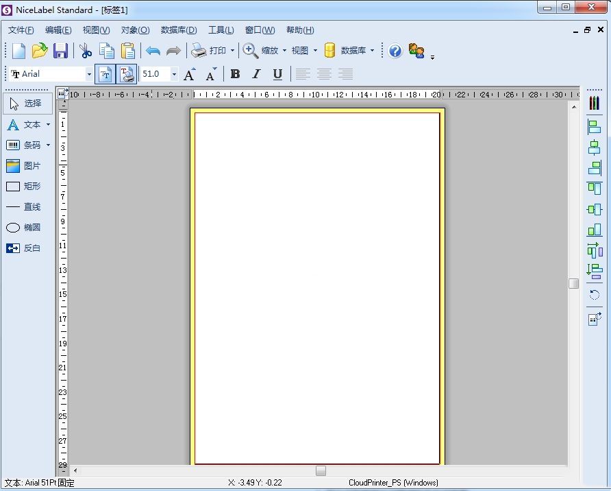The width and height of the screenshot is (611, 491).
Task: Open toolbar options overflow arrow
Action: pyautogui.click(x=432, y=58)
